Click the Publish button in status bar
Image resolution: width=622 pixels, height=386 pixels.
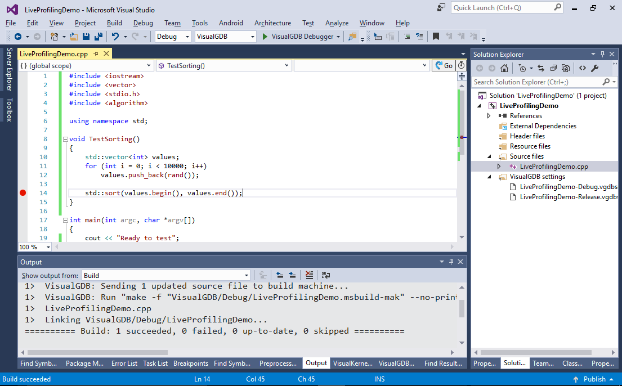[x=594, y=379]
